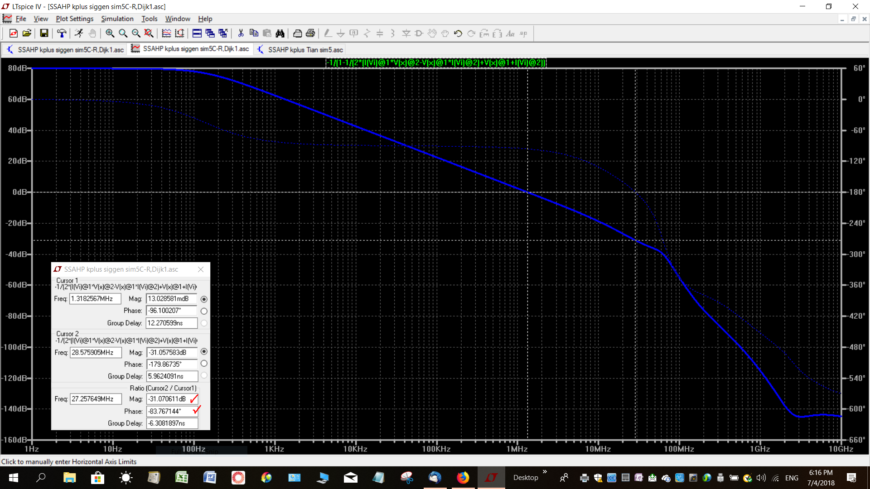This screenshot has width=870, height=489.
Task: Select Cursor 2 Phase radio button
Action: point(204,364)
